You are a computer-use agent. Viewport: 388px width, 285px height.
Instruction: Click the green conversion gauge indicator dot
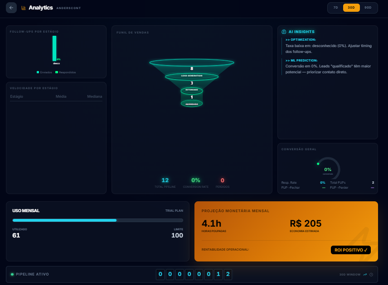318,164
